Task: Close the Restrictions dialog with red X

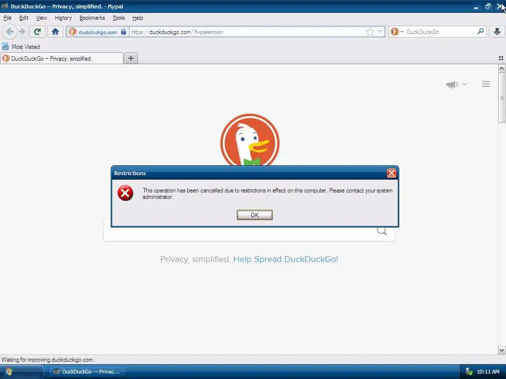Action: click(x=391, y=173)
